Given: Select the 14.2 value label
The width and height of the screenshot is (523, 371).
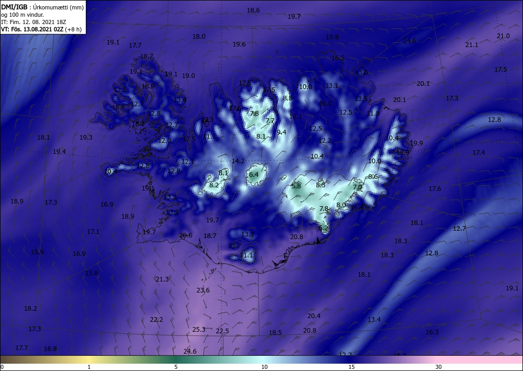Looking at the screenshot, I should click(x=238, y=161).
